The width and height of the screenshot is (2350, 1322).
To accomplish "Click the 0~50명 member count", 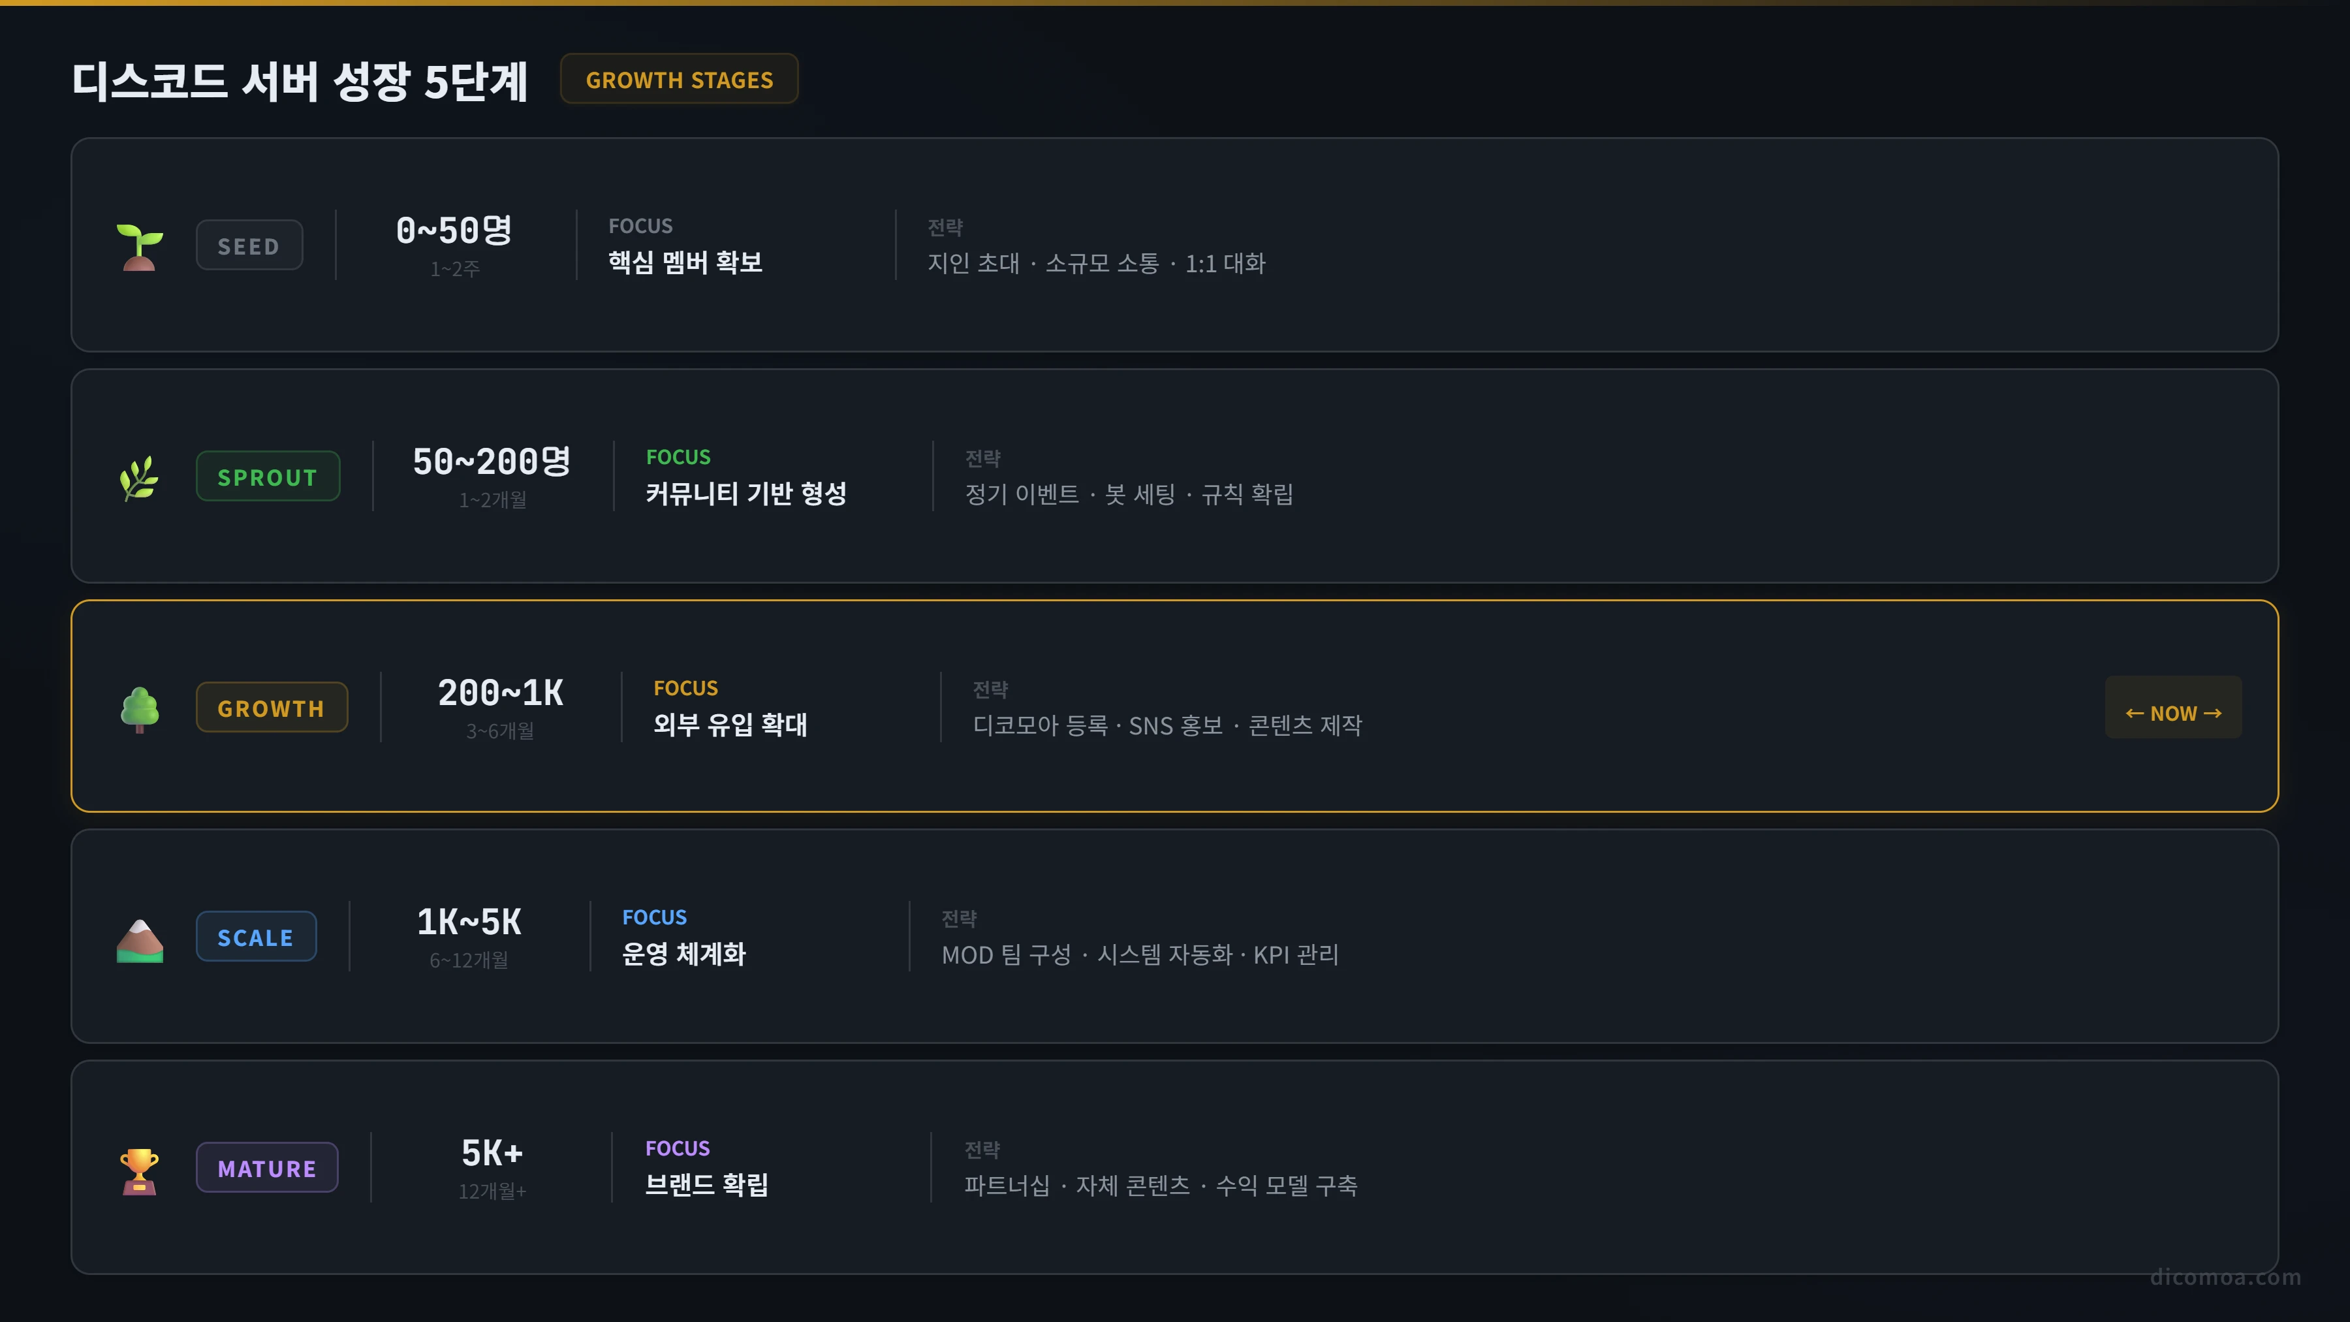I will click(454, 230).
